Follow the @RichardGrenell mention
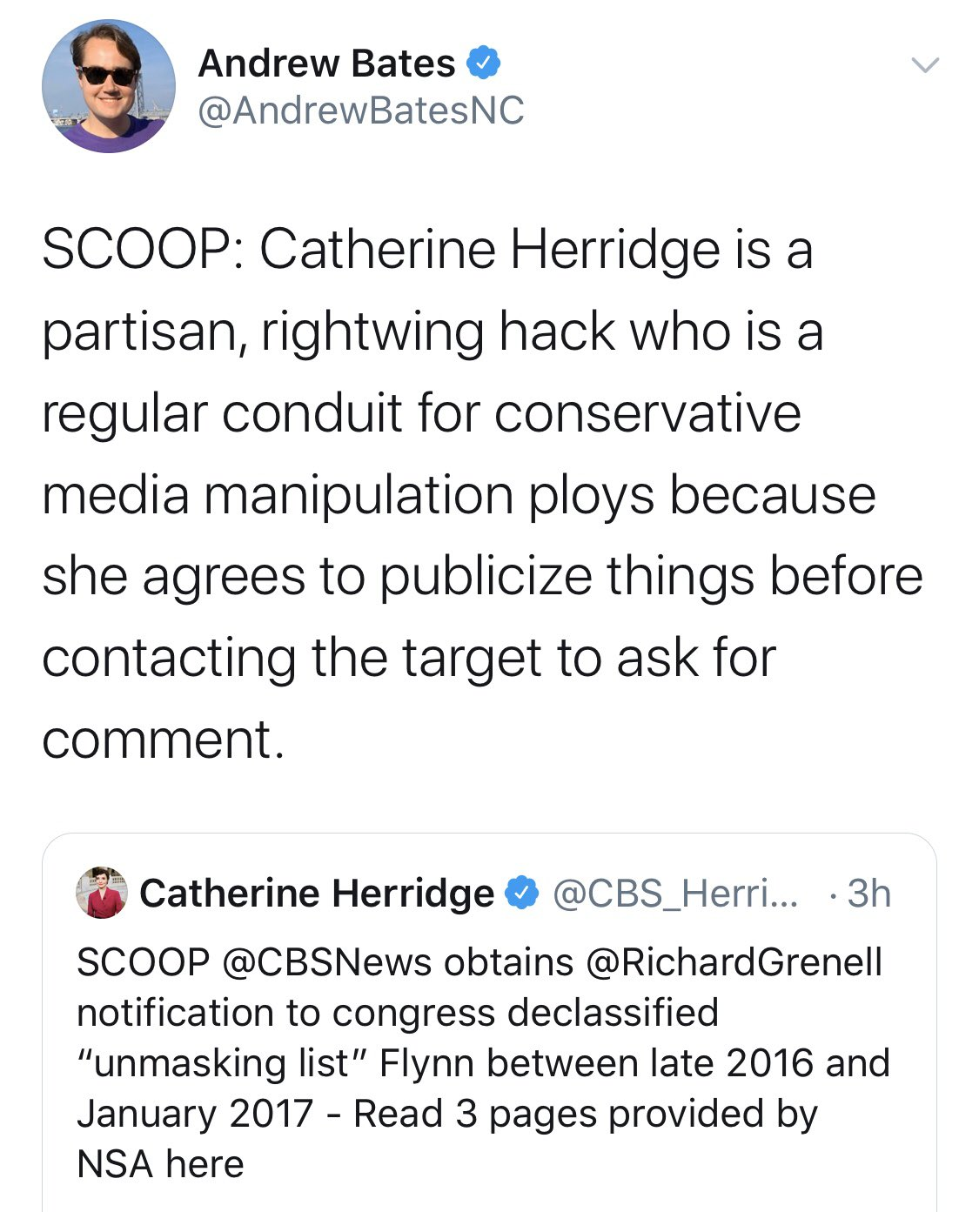The height and width of the screenshot is (1212, 979). coord(734,962)
